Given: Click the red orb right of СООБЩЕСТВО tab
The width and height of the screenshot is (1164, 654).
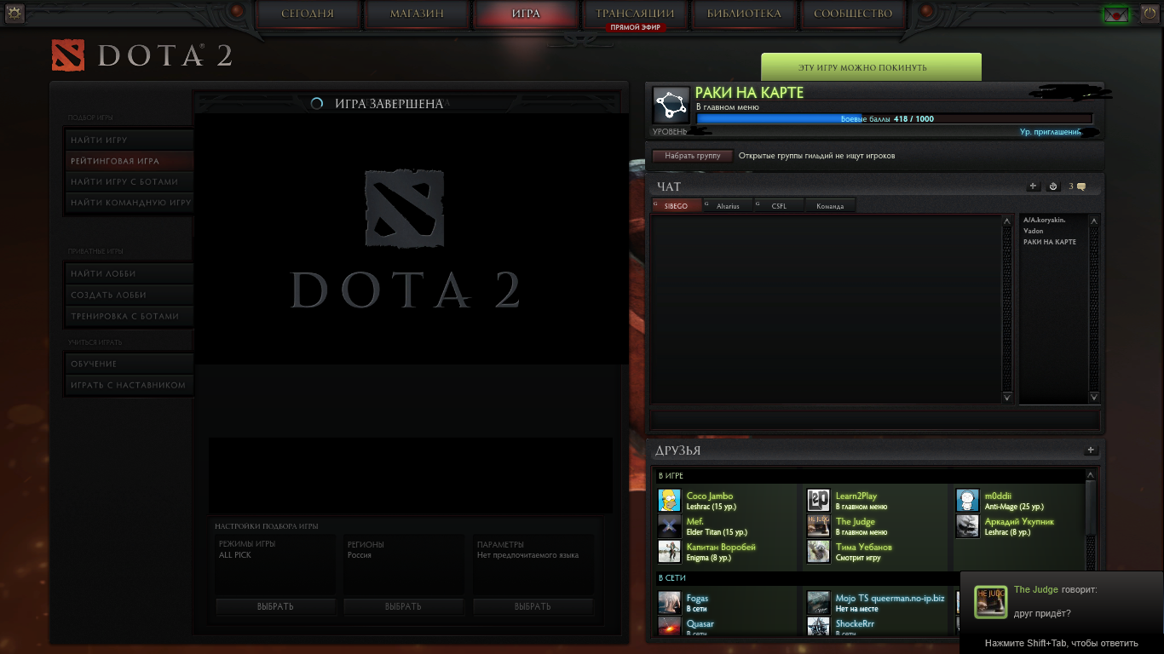Looking at the screenshot, I should click(926, 12).
